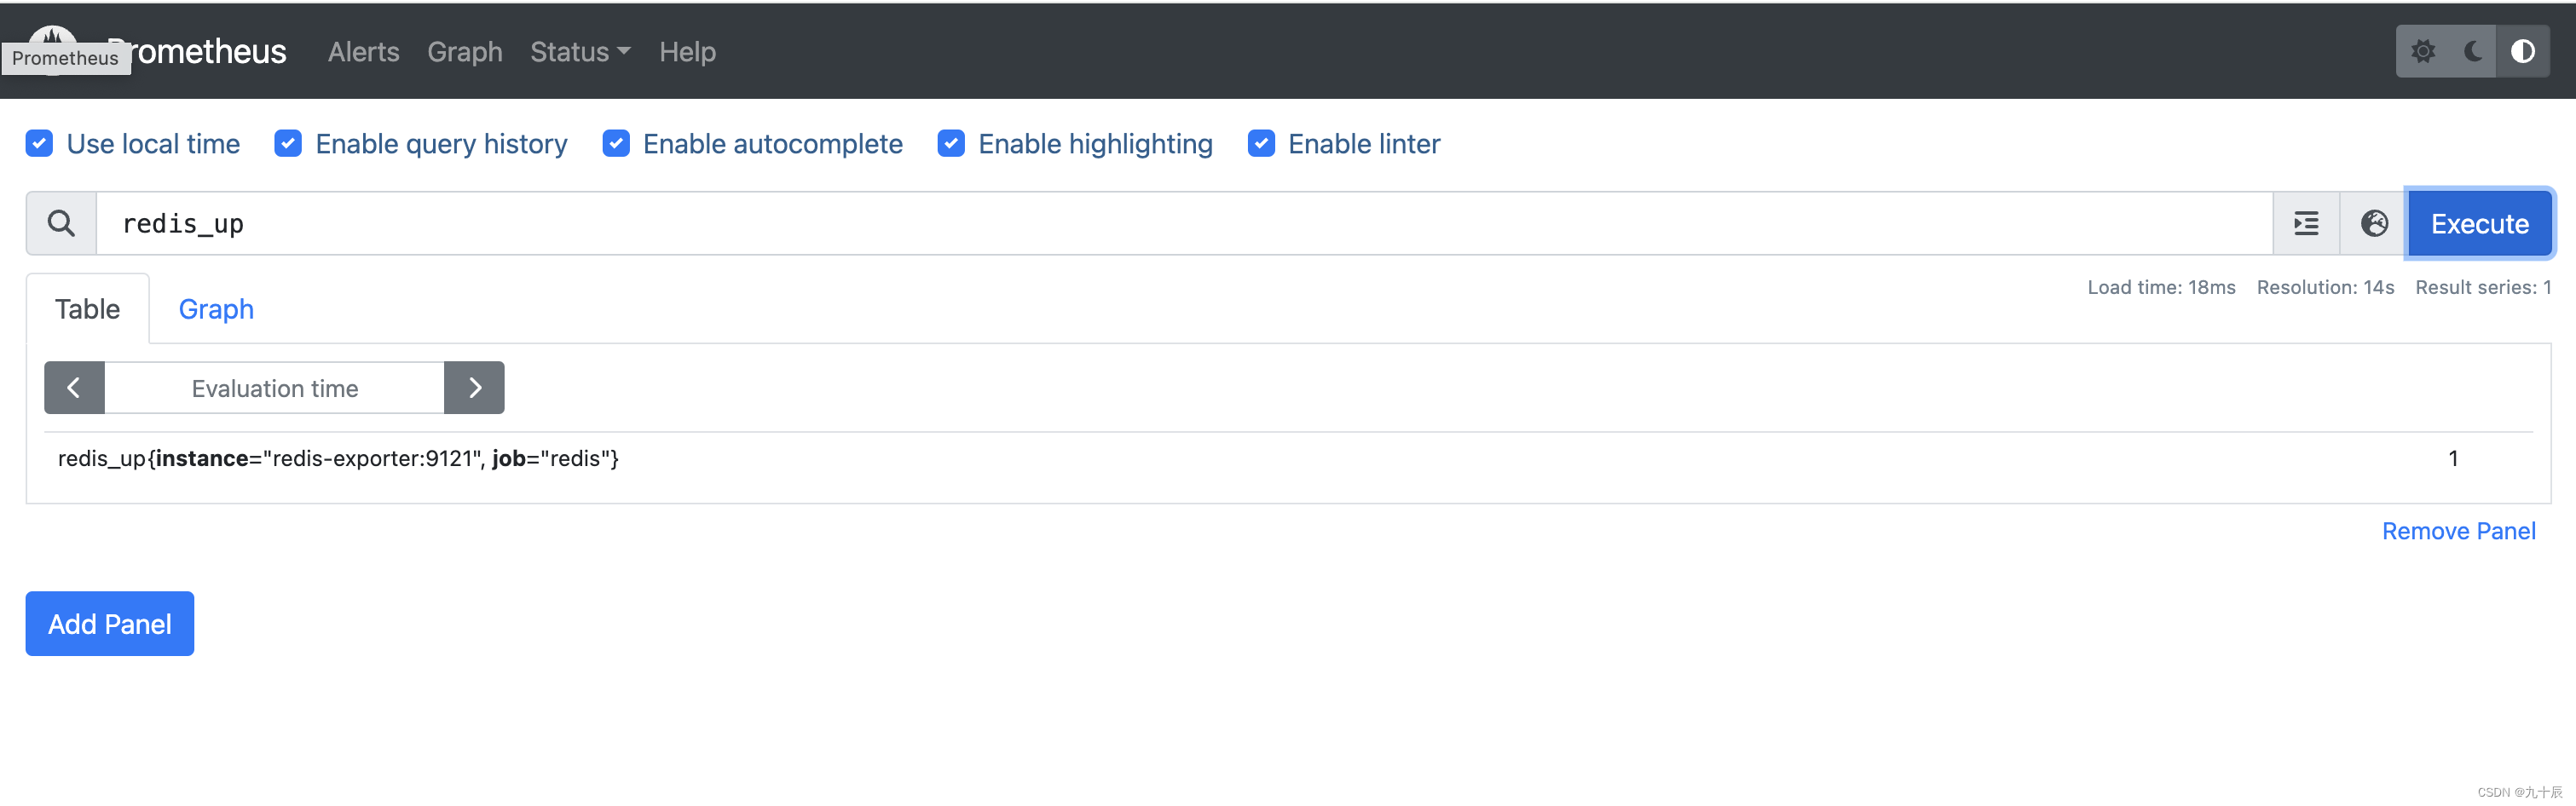The image size is (2576, 806).
Task: Uncheck Enable query history
Action: [x=288, y=143]
